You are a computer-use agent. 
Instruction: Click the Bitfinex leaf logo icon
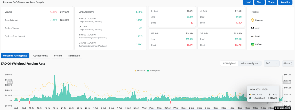[x=252, y=45]
